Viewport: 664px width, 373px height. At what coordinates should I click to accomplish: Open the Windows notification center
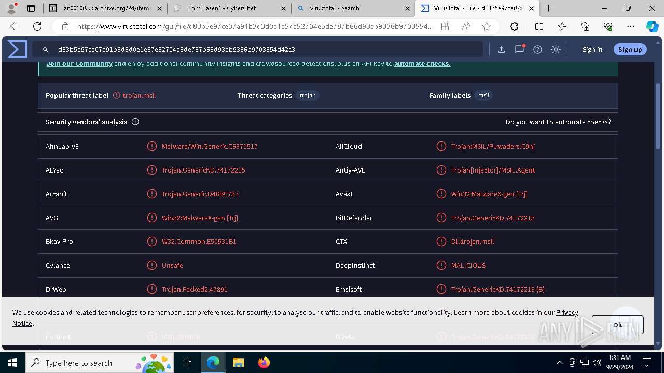point(647,363)
